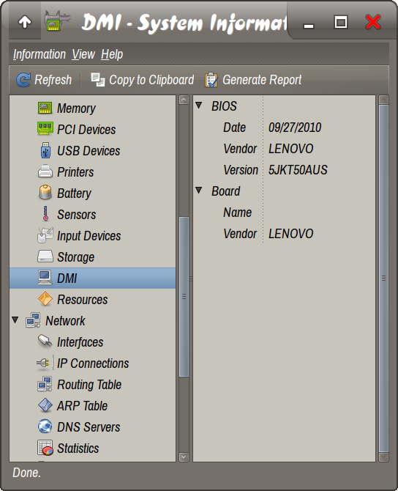The height and width of the screenshot is (491, 398).
Task: Click left panel scroll-up arrow
Action: click(184, 100)
